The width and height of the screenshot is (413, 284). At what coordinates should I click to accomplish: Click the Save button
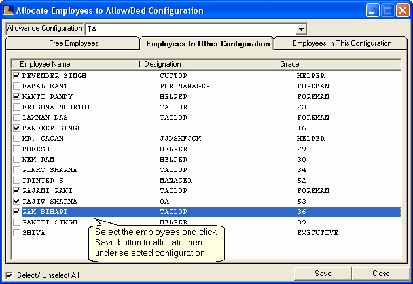click(x=323, y=274)
